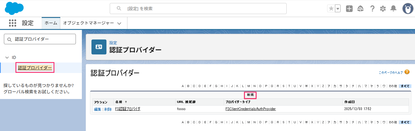Click the fssso URL suffix cell
The width and height of the screenshot is (415, 131).
point(181,109)
